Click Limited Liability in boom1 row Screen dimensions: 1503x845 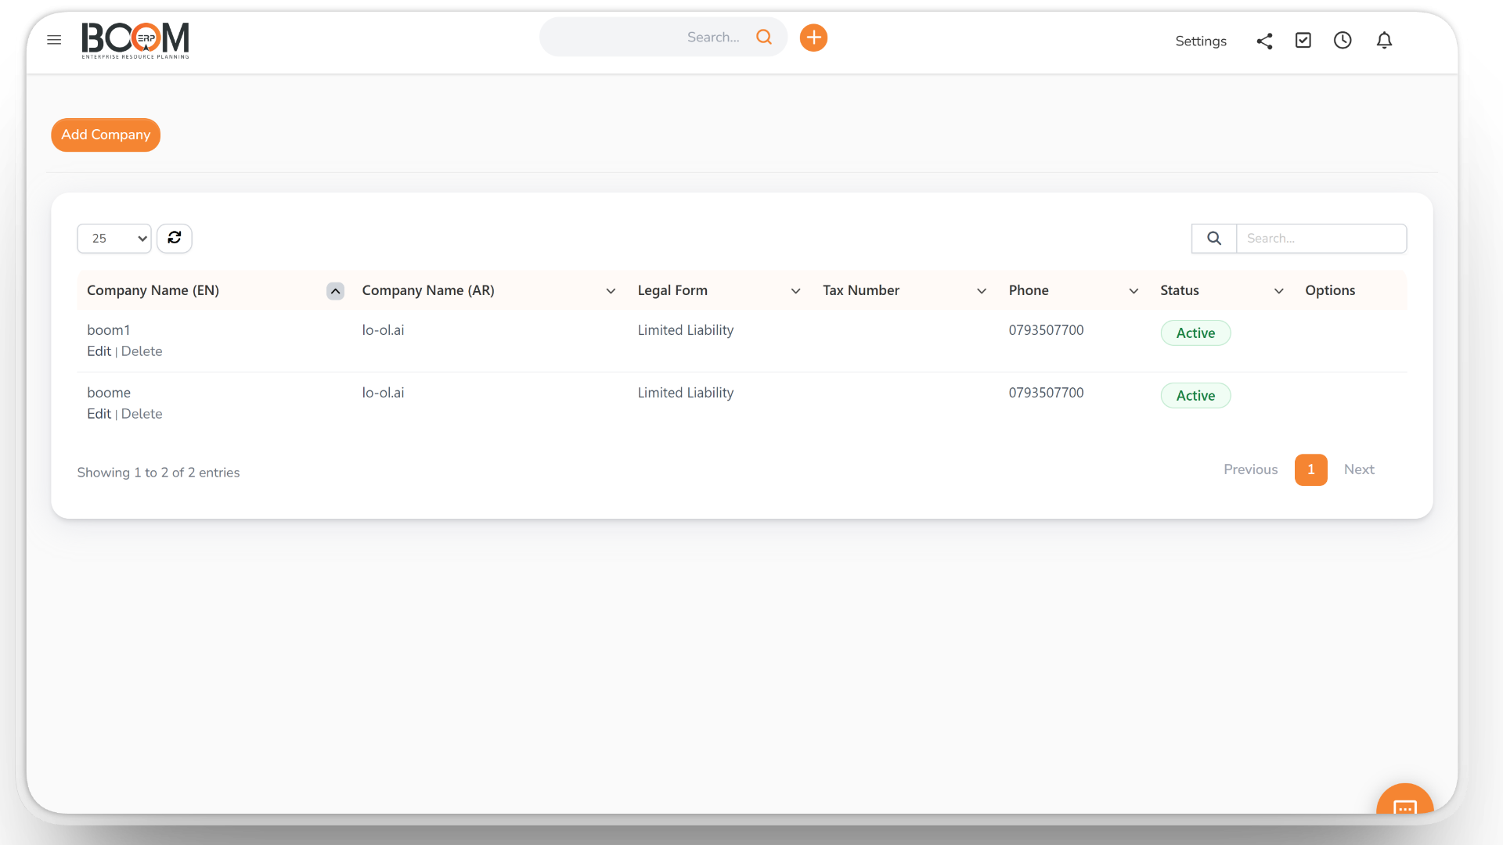[x=685, y=330]
